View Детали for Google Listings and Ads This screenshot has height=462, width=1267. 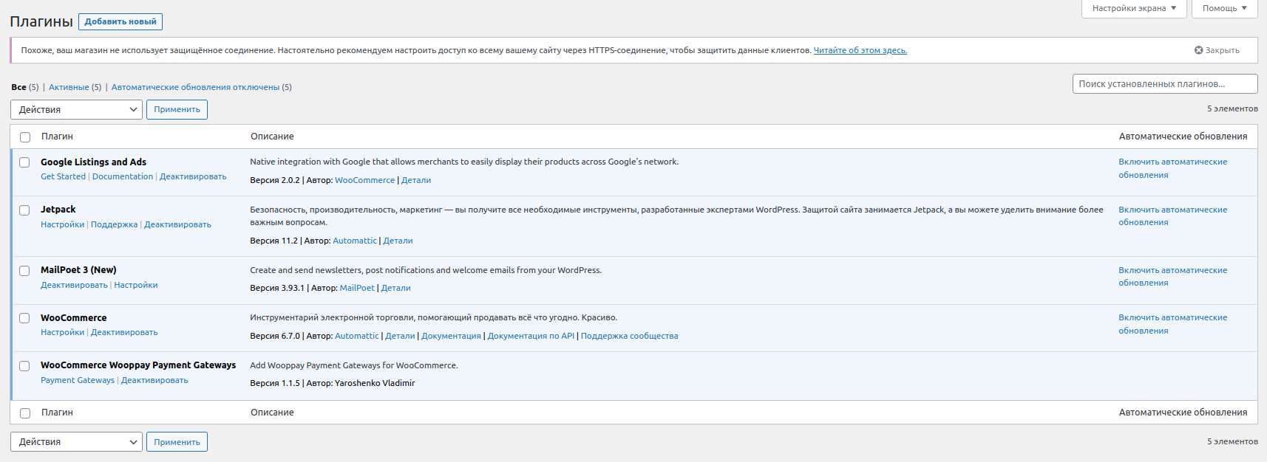416,180
